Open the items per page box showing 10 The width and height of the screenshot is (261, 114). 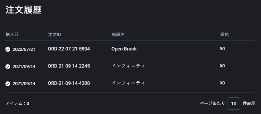234,103
